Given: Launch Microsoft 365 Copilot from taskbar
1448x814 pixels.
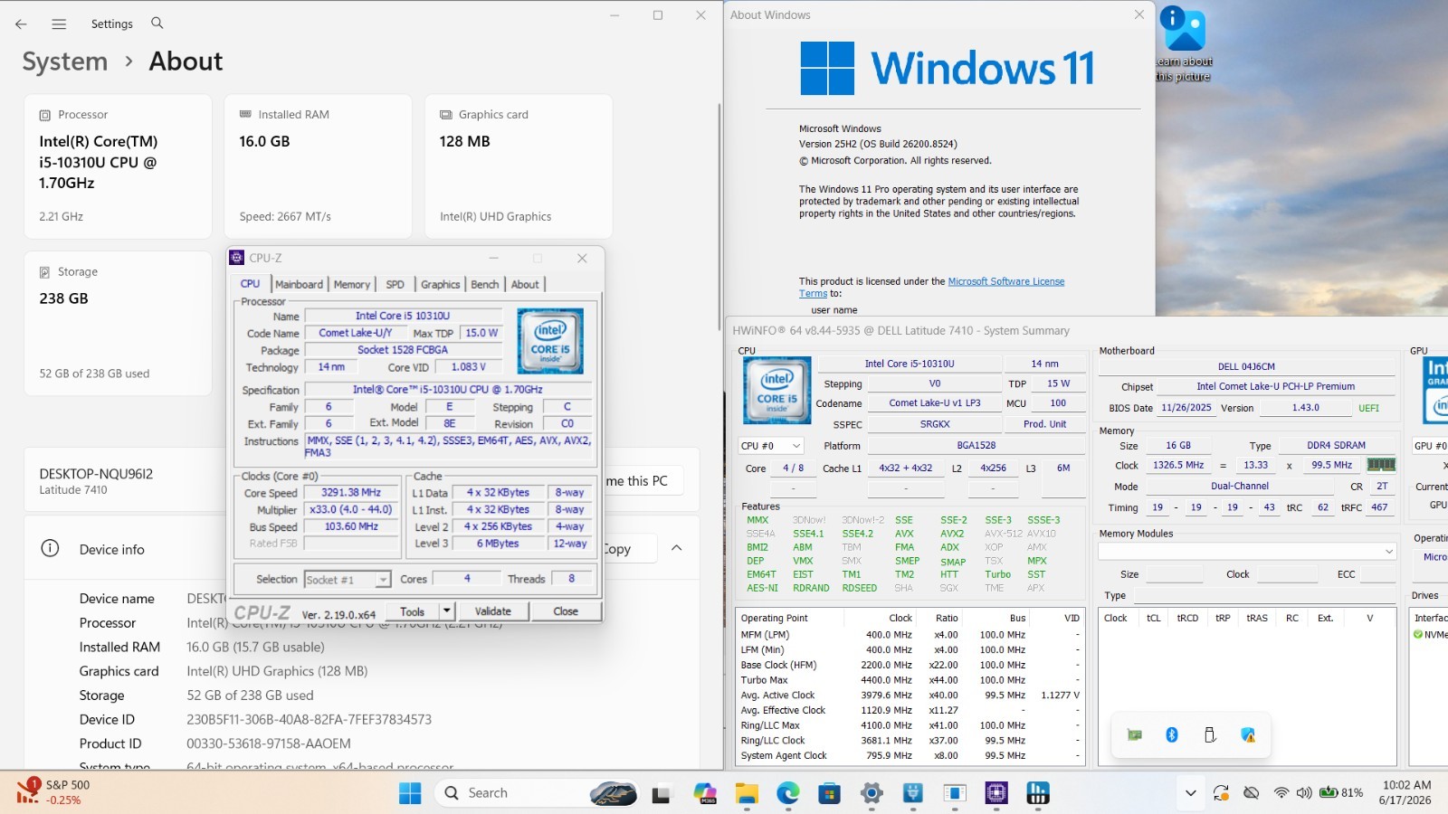Looking at the screenshot, I should pos(705,793).
